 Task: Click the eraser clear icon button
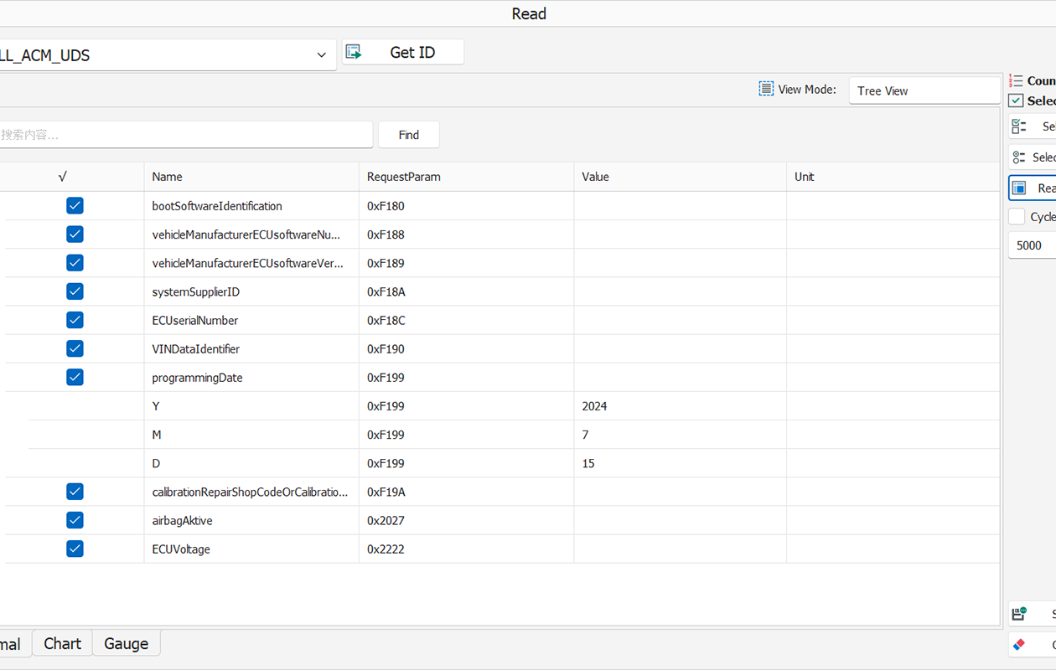coord(1019,644)
